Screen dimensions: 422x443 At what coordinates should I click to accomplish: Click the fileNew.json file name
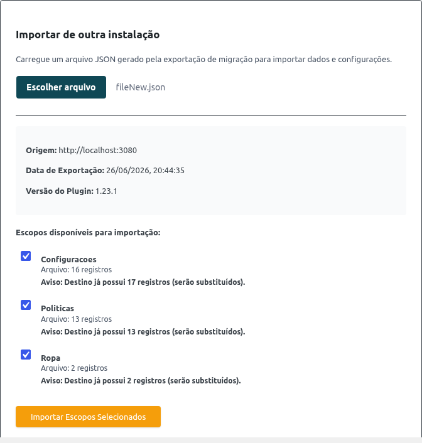(x=141, y=87)
